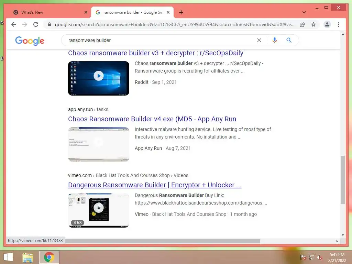The height and width of the screenshot is (264, 352).
Task: Open the Chaos Ransomware Builder v4.exe result
Action: pos(152,119)
